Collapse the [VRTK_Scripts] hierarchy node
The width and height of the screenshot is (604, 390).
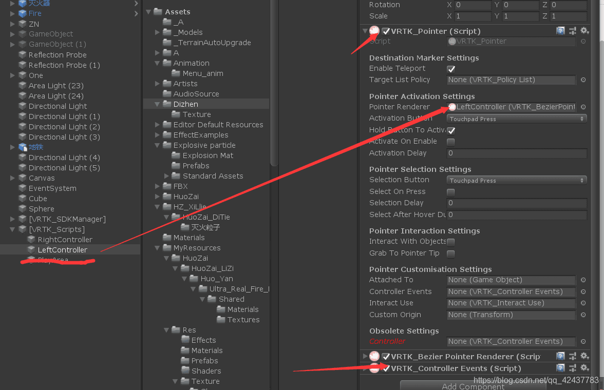point(13,229)
